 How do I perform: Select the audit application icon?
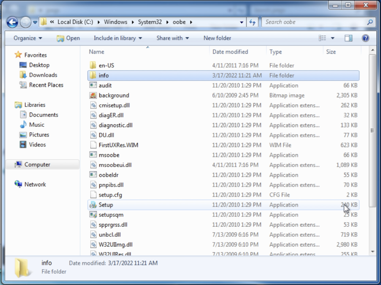(x=93, y=85)
